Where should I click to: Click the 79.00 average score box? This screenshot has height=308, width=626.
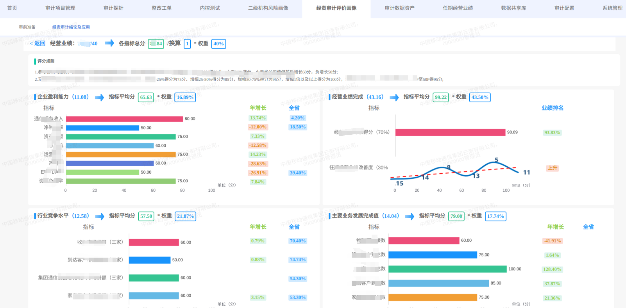(456, 216)
